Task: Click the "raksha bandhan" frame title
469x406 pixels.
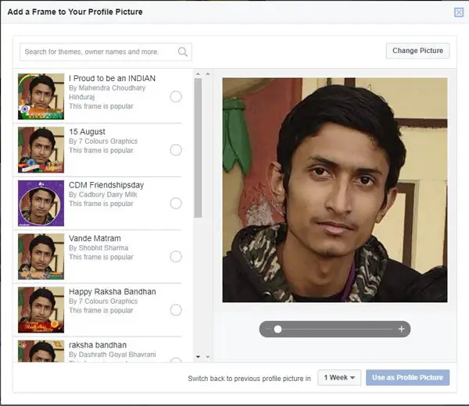Action: 98,345
